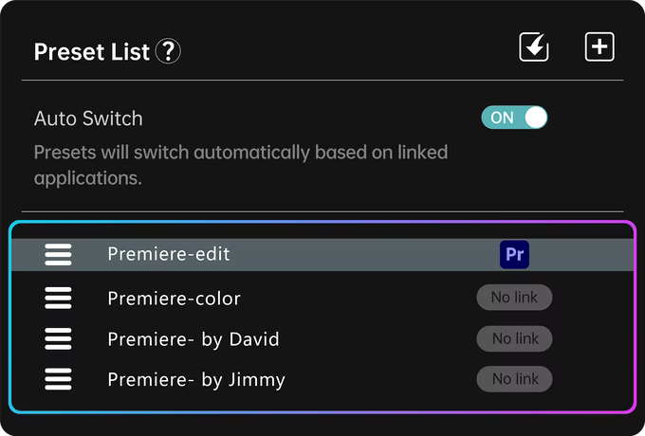The height and width of the screenshot is (436, 645).
Task: Add a new preset with plus icon
Action: coord(599,47)
